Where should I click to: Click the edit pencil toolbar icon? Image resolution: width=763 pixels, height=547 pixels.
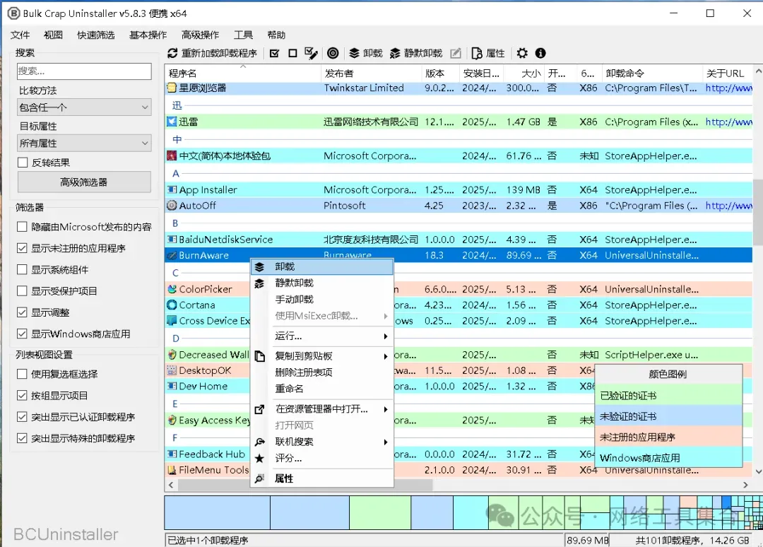(x=456, y=53)
